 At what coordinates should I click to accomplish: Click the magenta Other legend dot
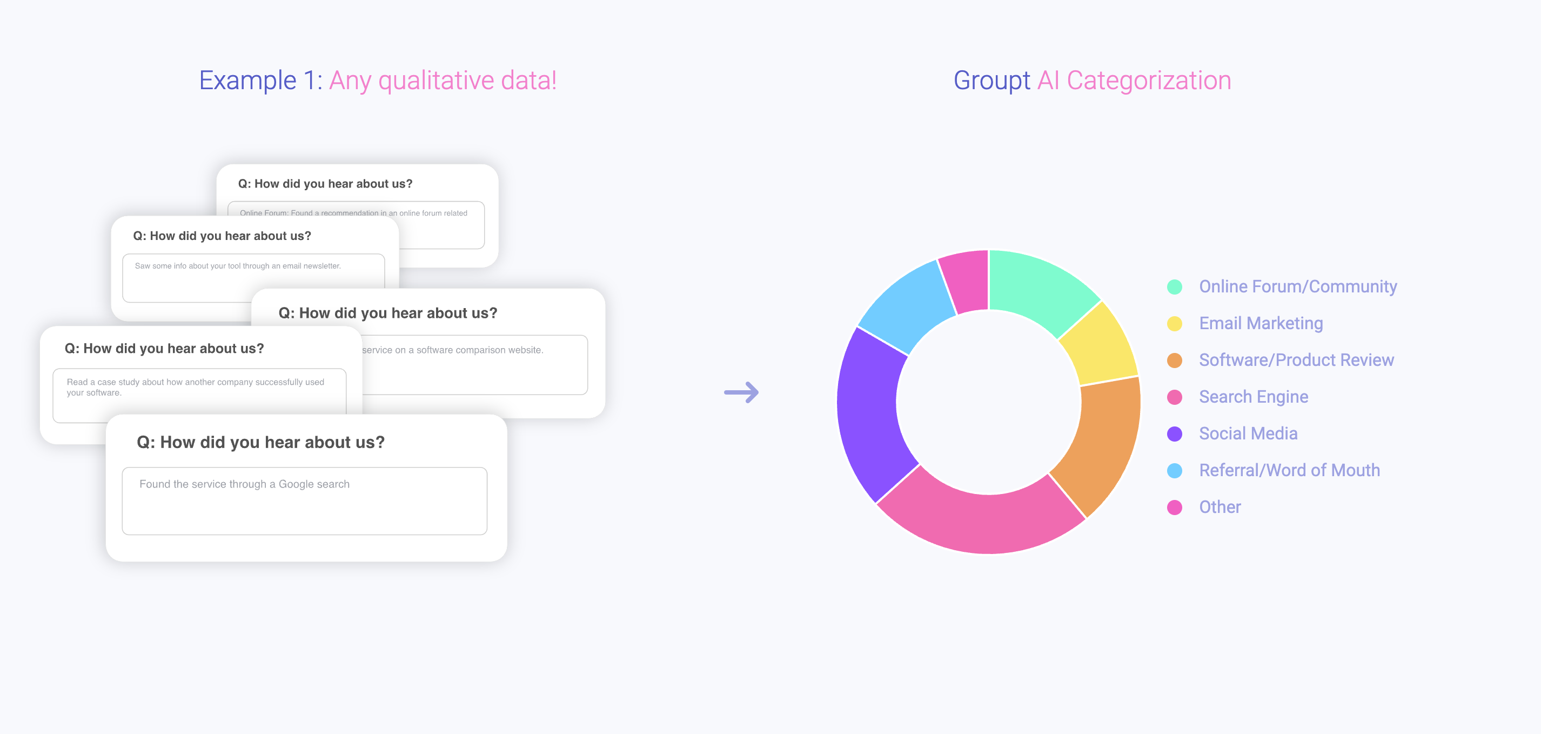coord(1174,508)
